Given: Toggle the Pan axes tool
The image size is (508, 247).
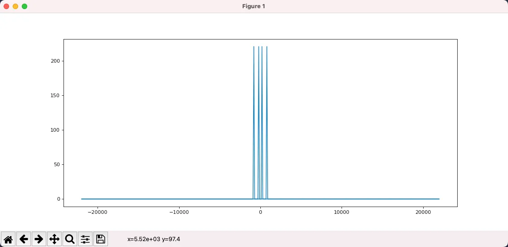Looking at the screenshot, I should [54, 239].
